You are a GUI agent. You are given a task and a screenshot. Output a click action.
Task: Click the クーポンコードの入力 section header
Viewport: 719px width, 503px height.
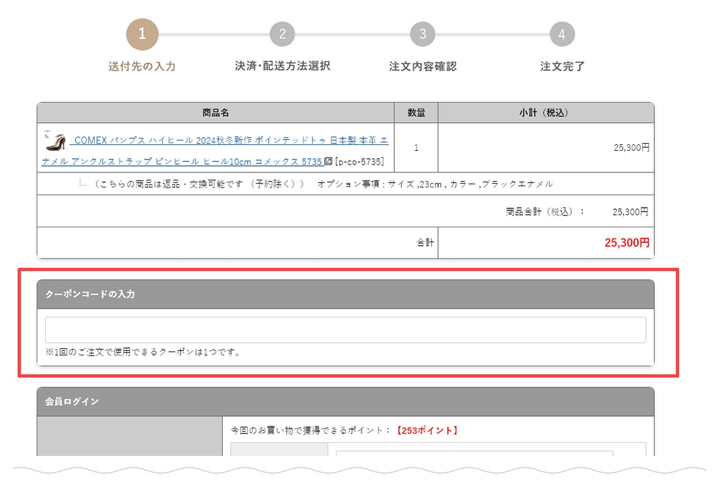point(90,295)
